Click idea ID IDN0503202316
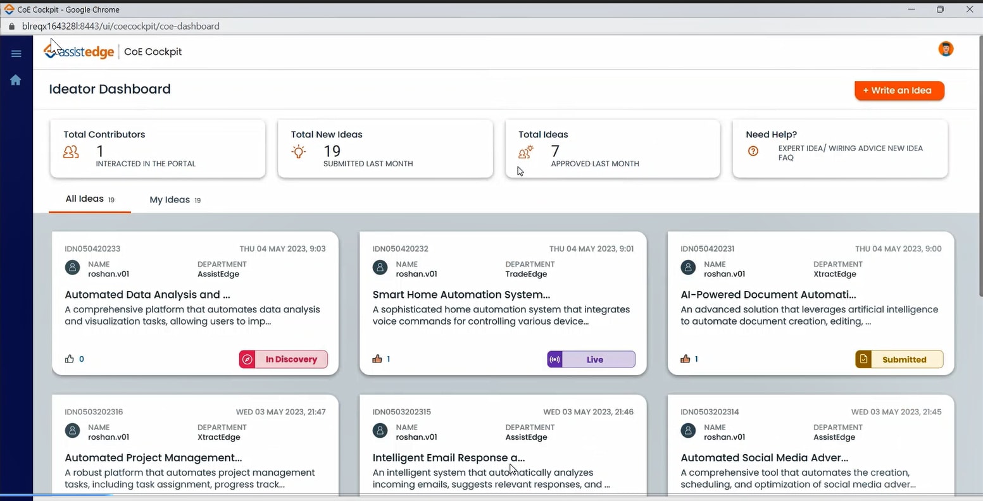This screenshot has width=983, height=501. [x=94, y=412]
